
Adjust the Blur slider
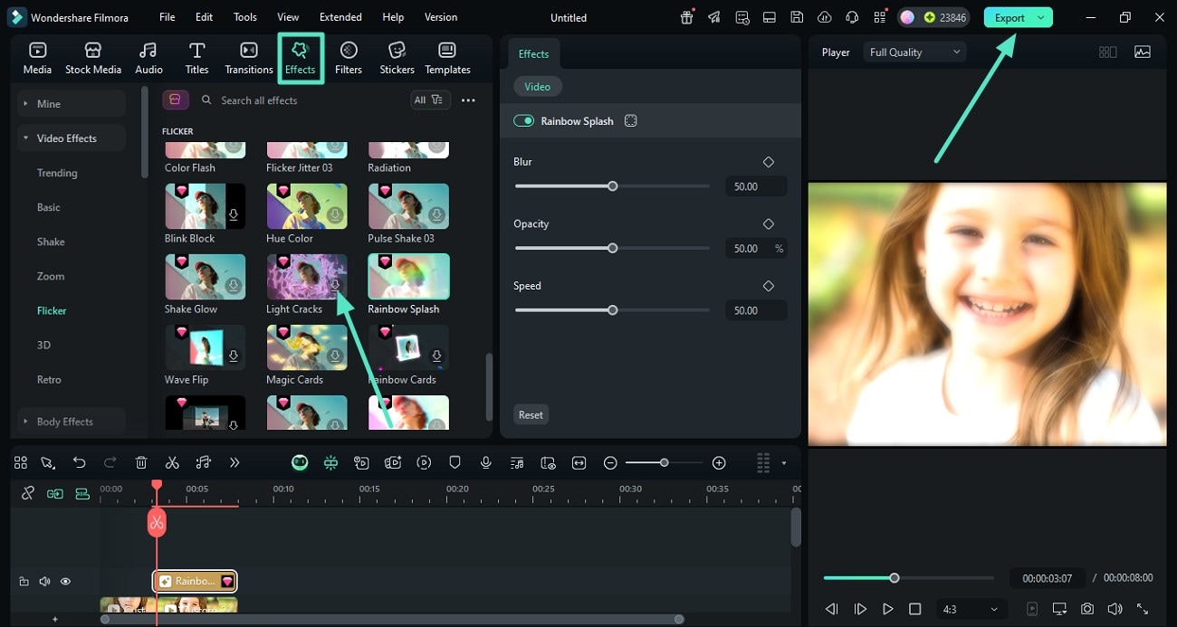pyautogui.click(x=612, y=186)
